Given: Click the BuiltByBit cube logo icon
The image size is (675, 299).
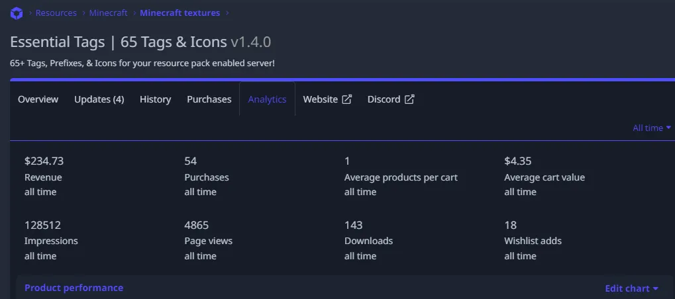Looking at the screenshot, I should [x=17, y=13].
